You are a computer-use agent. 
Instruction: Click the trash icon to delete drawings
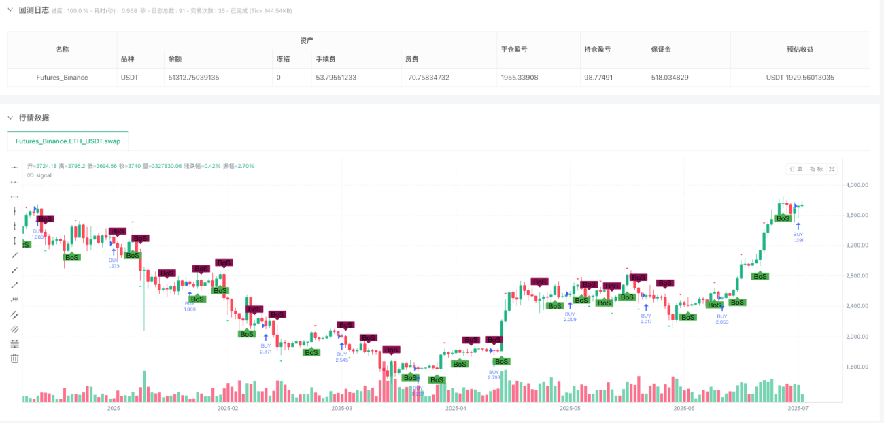tap(14, 358)
